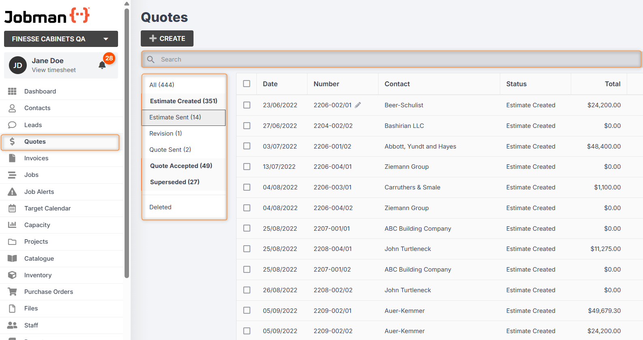This screenshot has width=643, height=340.
Task: Click the Catalogue book icon
Action: [12, 259]
